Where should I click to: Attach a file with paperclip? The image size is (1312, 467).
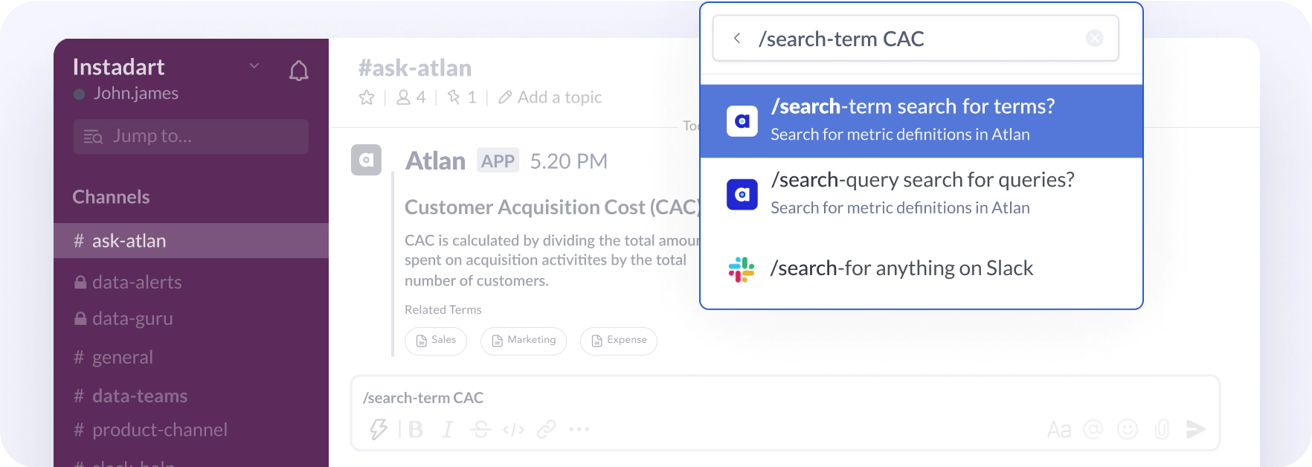click(x=1162, y=429)
